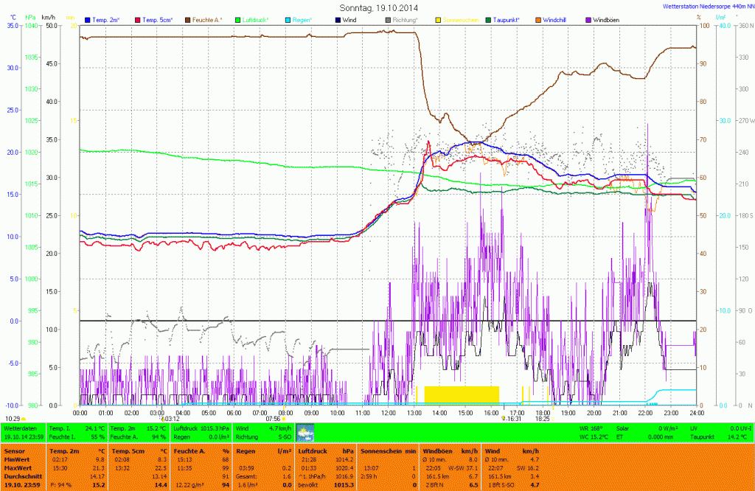This screenshot has width=755, height=491.
Task: Click the 12:00 mark on time axis
Action: click(x=389, y=413)
